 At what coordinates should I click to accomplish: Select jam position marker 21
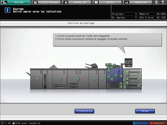point(78,79)
